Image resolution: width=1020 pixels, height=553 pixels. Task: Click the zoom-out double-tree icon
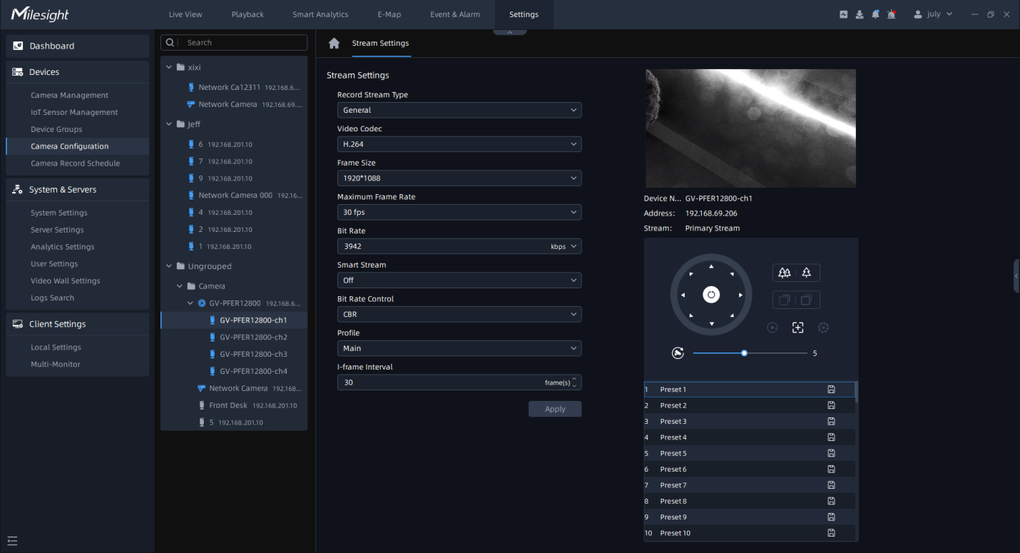click(x=785, y=273)
